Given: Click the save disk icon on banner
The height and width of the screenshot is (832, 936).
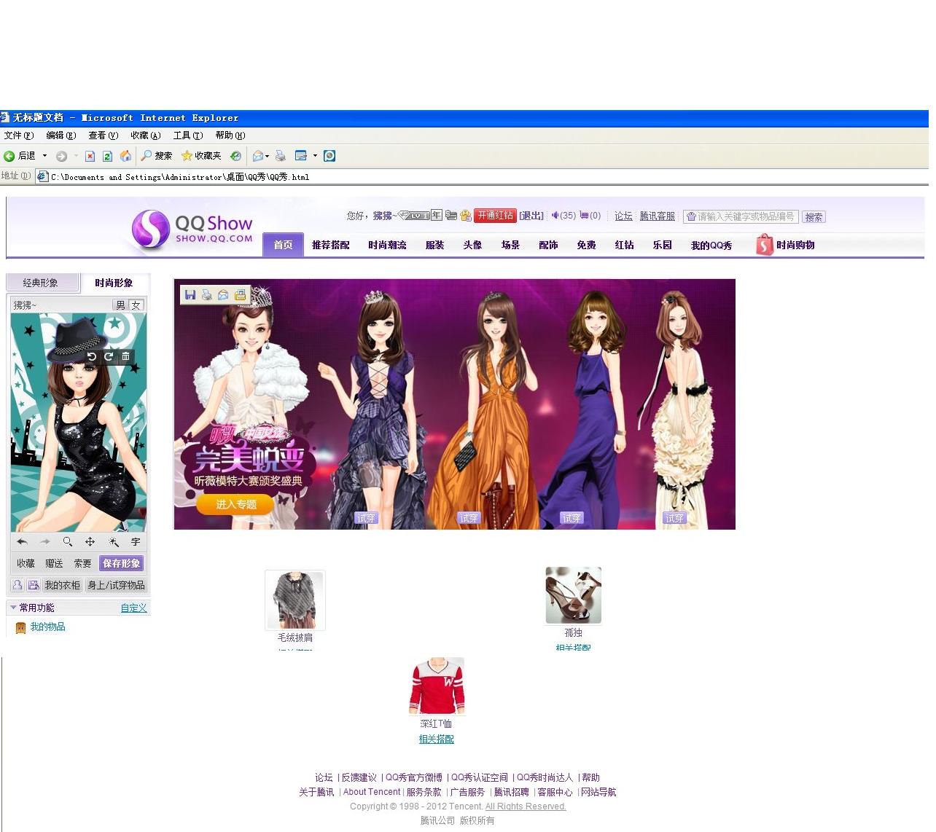Looking at the screenshot, I should click(x=190, y=294).
